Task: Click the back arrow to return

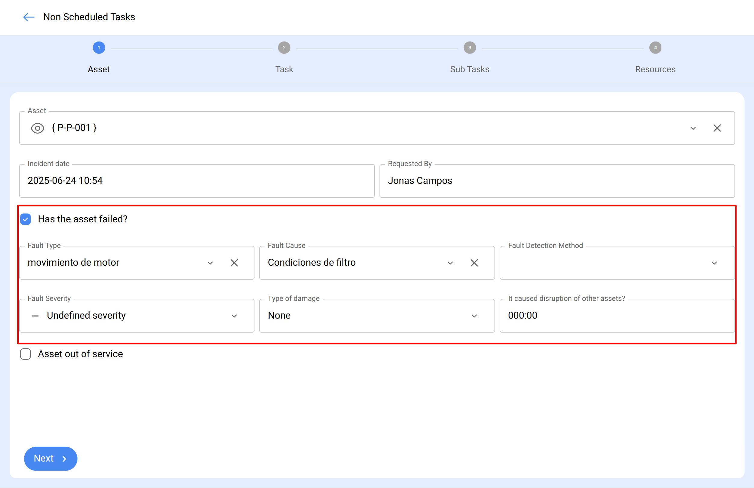Action: click(x=28, y=17)
